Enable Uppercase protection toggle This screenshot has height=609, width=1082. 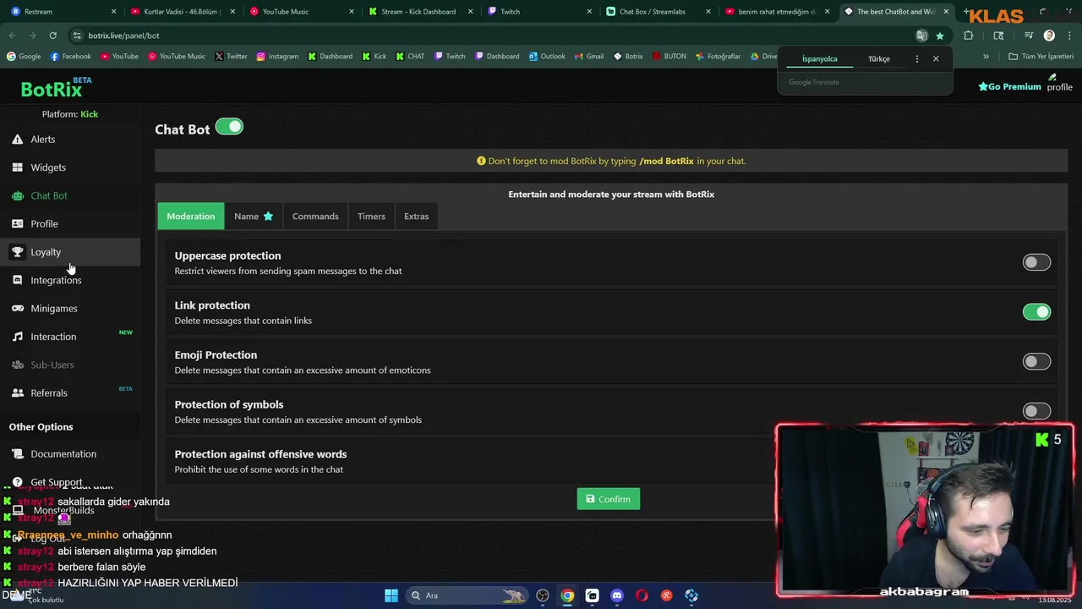(x=1036, y=263)
